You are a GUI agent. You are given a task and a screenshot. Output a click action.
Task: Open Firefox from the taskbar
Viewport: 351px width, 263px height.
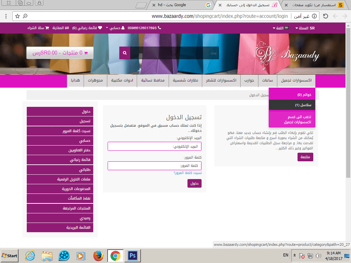(x=98, y=256)
